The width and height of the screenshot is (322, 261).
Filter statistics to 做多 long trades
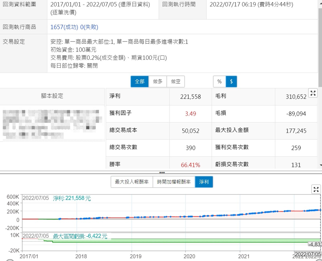158,81
